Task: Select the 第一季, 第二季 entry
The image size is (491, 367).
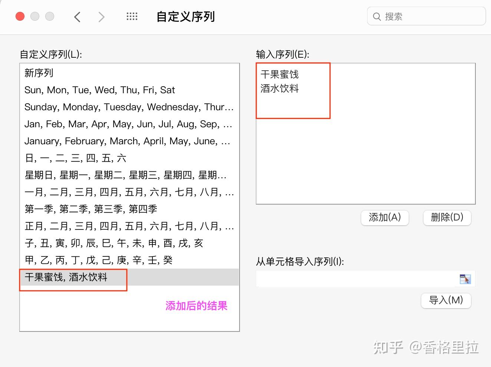Action: (x=129, y=209)
